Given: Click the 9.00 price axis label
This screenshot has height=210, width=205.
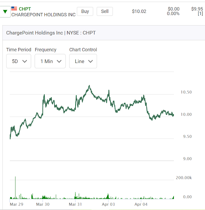Looking at the screenshot, I should point(187,159).
